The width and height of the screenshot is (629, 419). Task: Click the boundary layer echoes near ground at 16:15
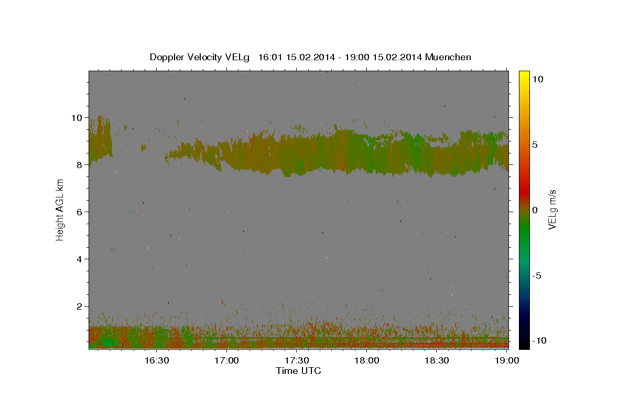click(122, 337)
